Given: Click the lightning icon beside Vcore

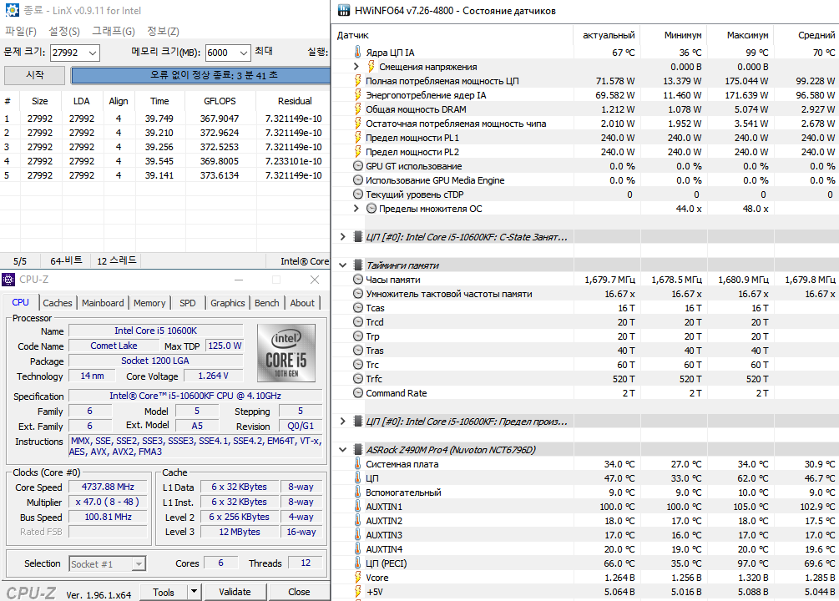Looking at the screenshot, I should (357, 578).
